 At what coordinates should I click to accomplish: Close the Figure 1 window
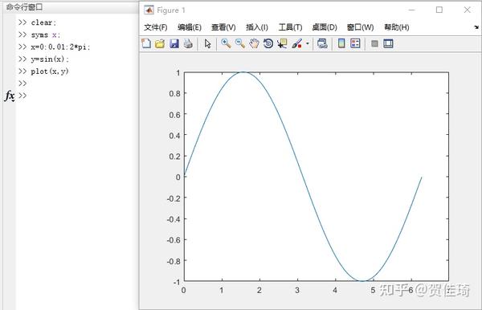click(468, 10)
